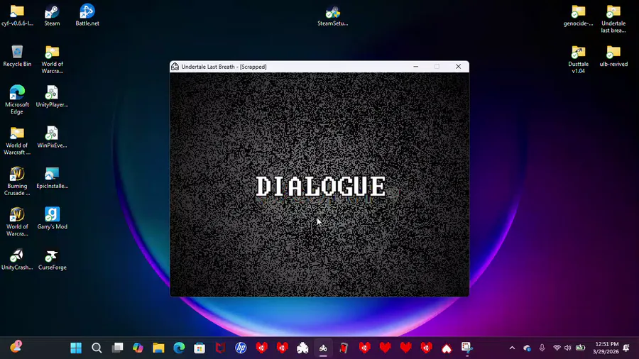
Task: Open the Wi-Fi network settings
Action: pyautogui.click(x=557, y=348)
